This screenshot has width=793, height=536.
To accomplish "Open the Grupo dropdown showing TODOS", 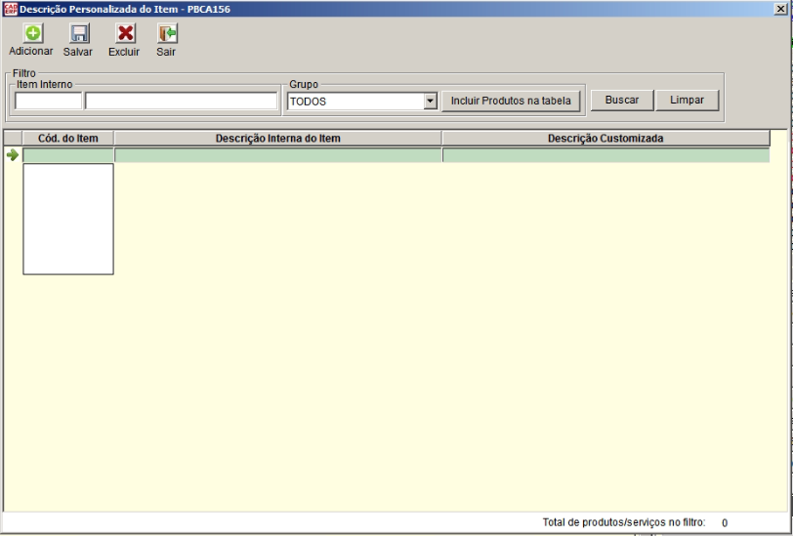I will 362,102.
